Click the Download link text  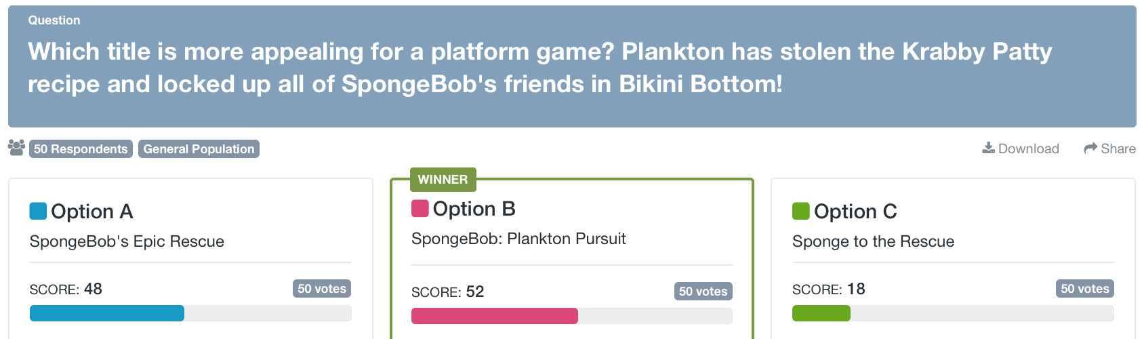1028,148
